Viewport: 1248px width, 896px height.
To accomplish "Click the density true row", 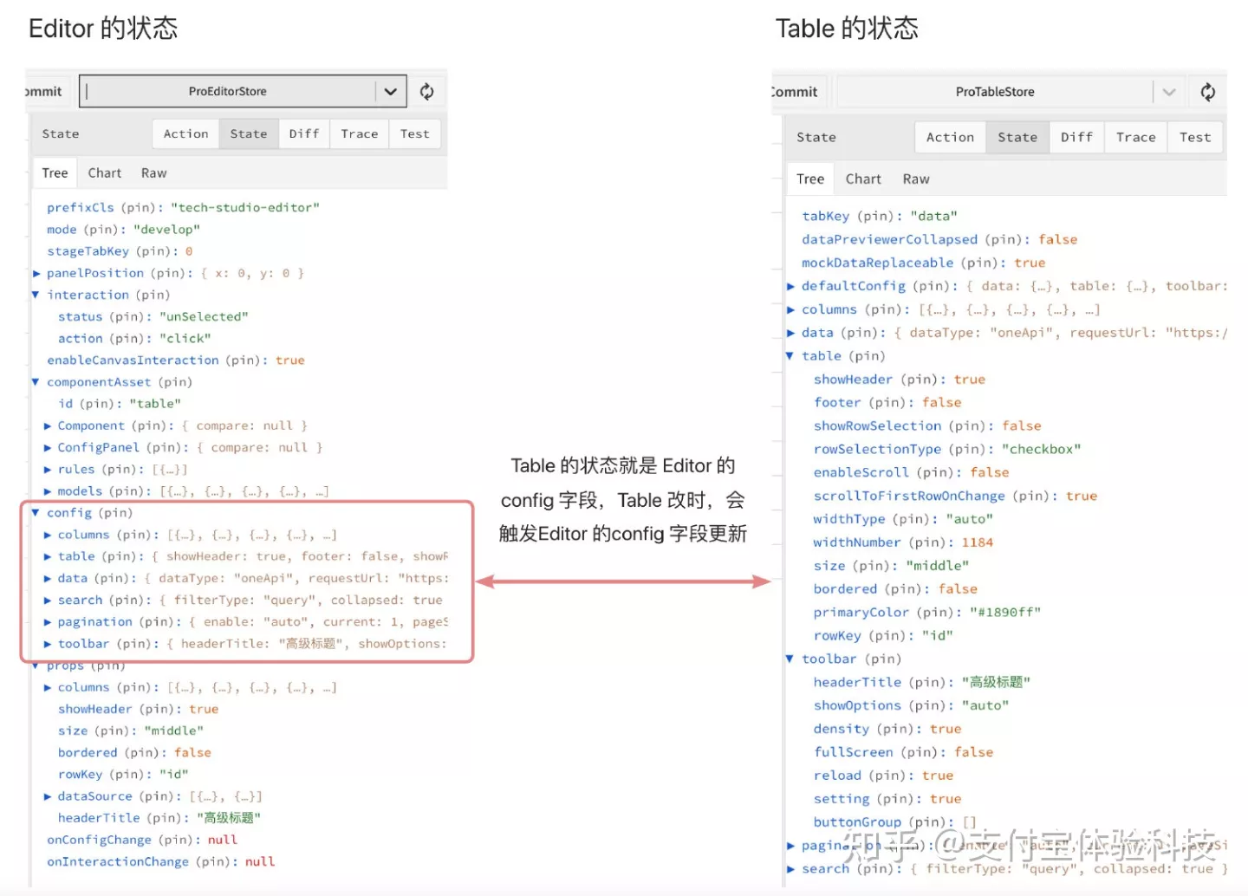I will pyautogui.click(x=887, y=729).
